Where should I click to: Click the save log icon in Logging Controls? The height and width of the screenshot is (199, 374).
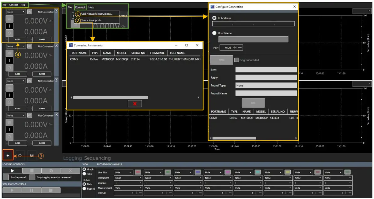click(x=51, y=170)
